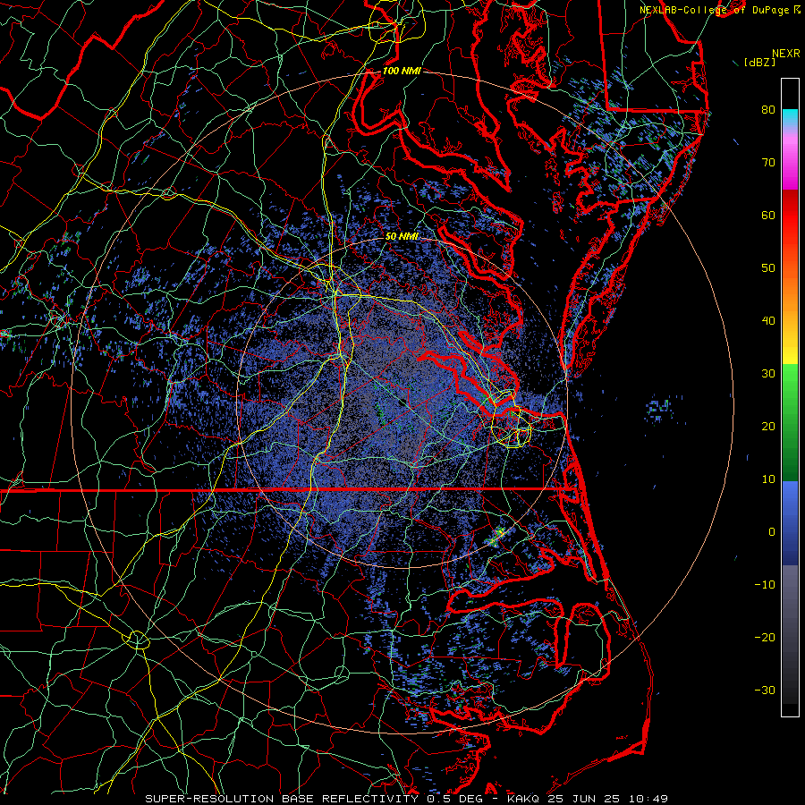Click the -30 value on the dBZ scale
Screen dimensions: 805x805
(x=765, y=691)
